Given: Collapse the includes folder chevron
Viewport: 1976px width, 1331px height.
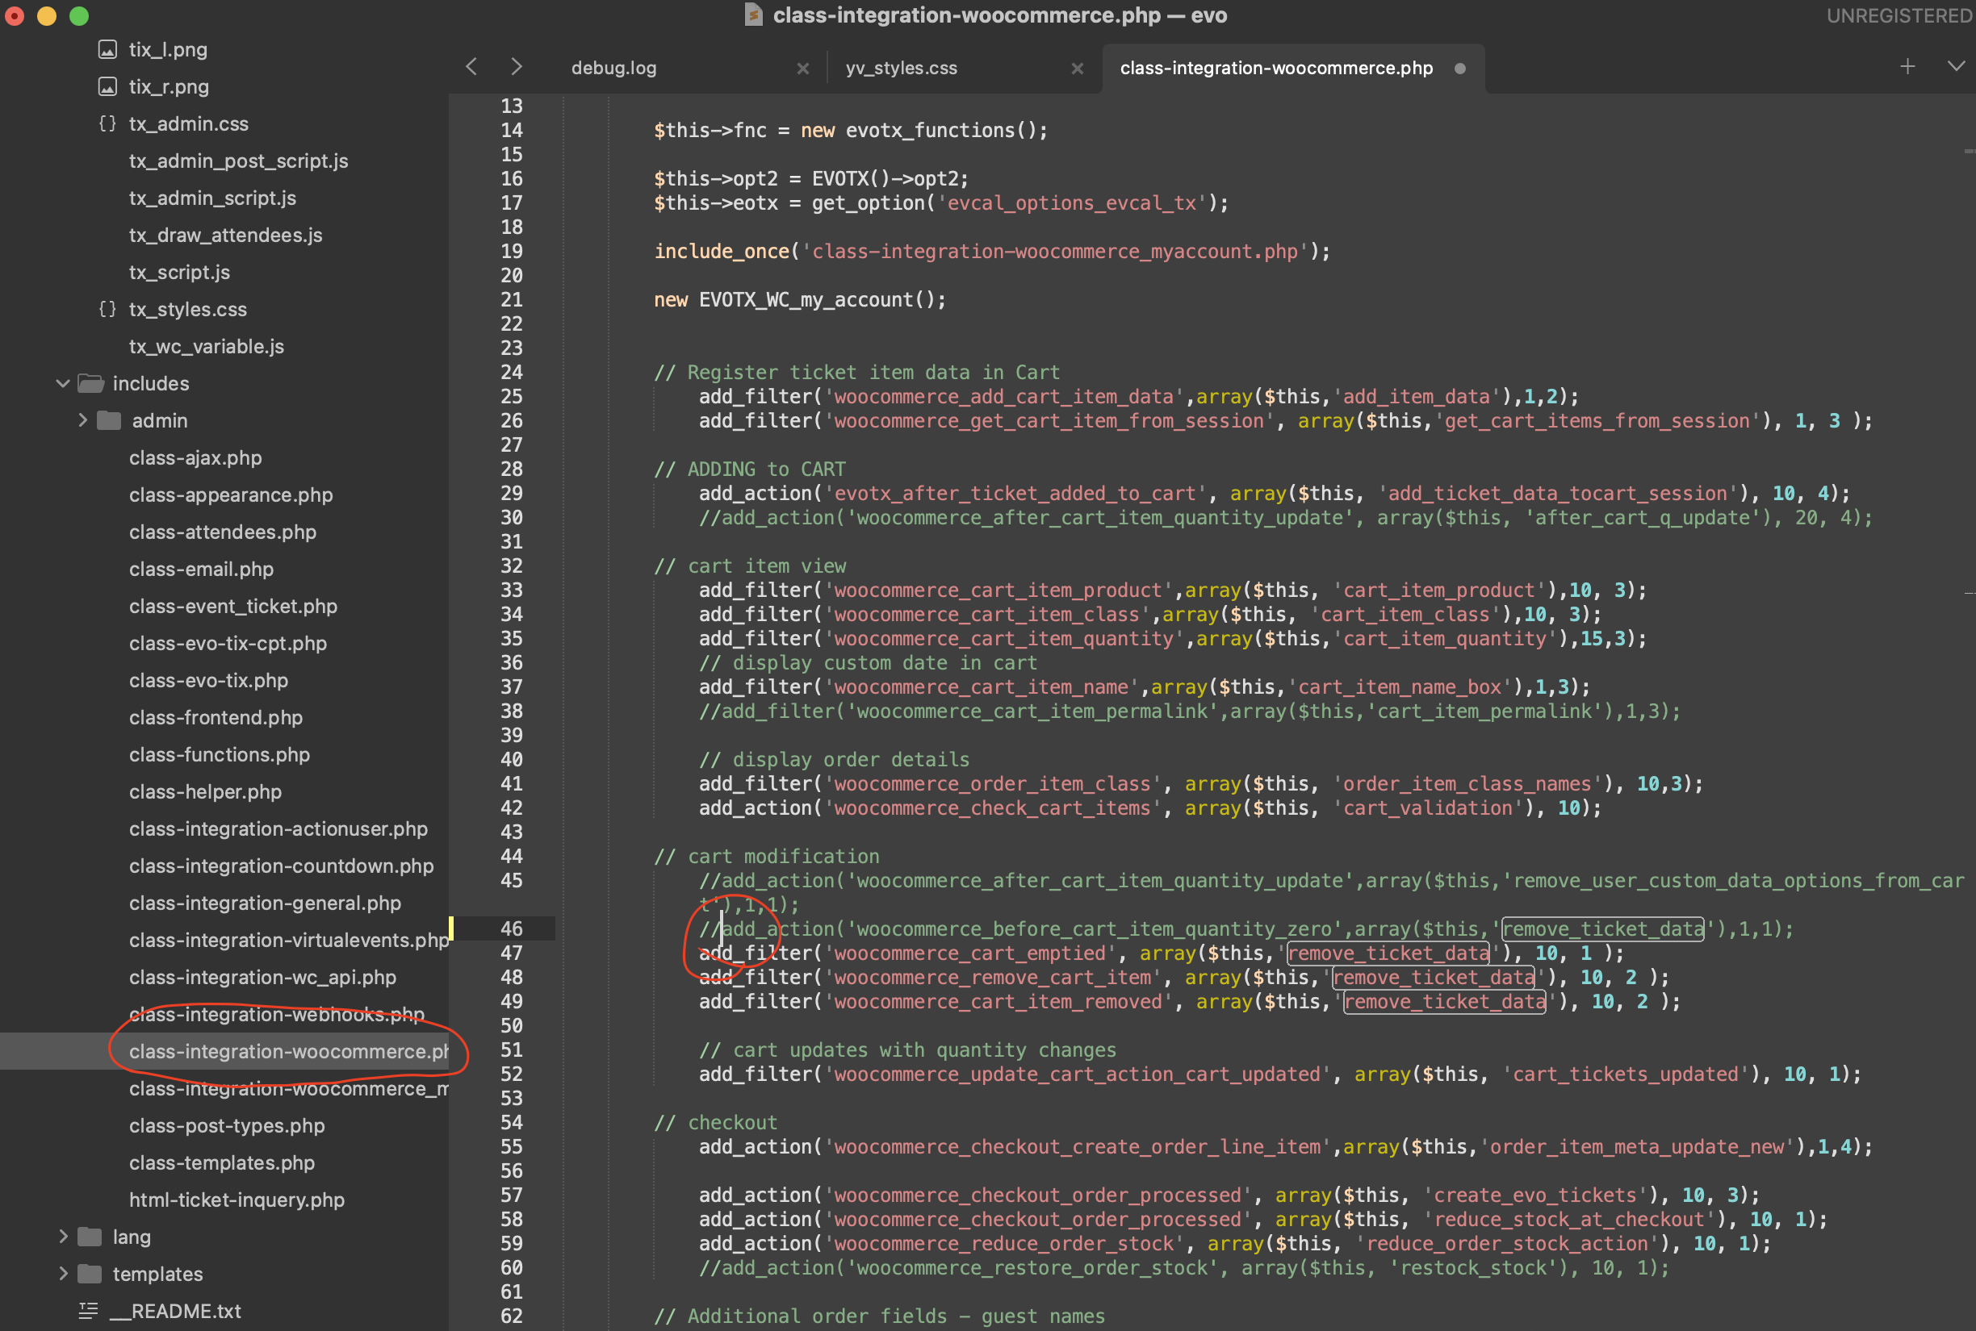Looking at the screenshot, I should [62, 384].
